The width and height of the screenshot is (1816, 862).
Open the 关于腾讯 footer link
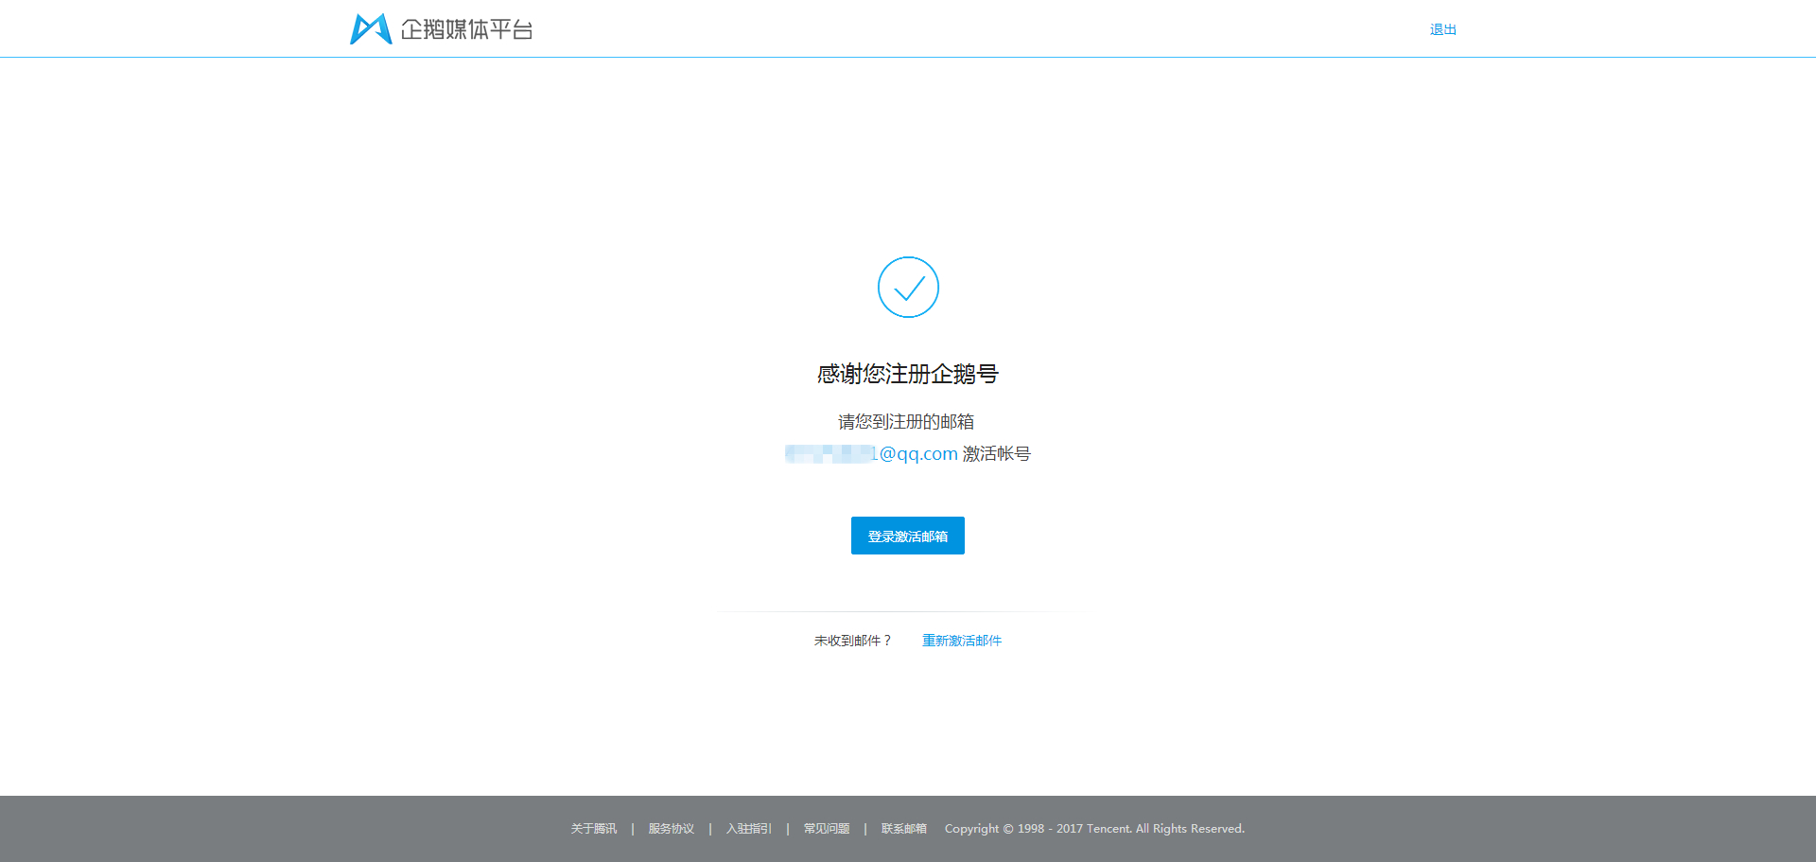point(593,828)
